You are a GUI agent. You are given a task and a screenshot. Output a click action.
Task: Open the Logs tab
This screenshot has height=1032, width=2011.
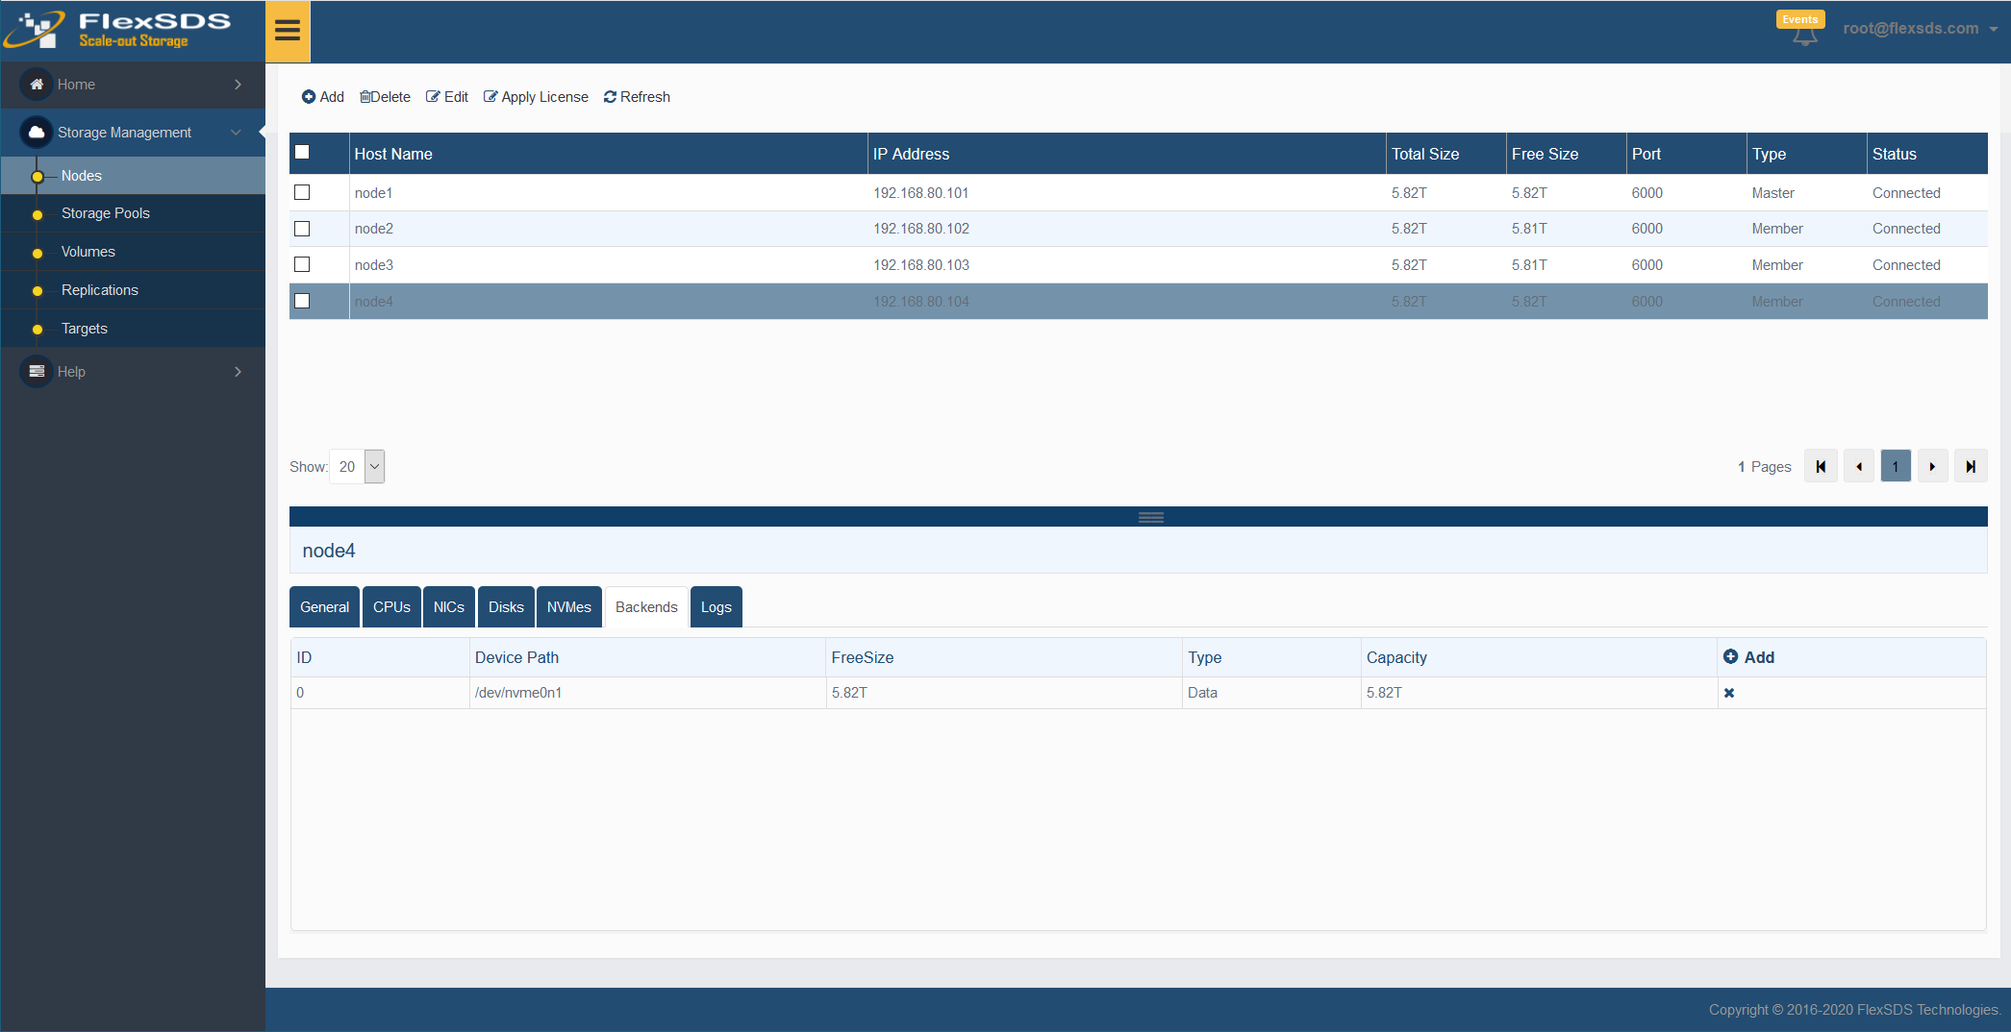point(716,607)
